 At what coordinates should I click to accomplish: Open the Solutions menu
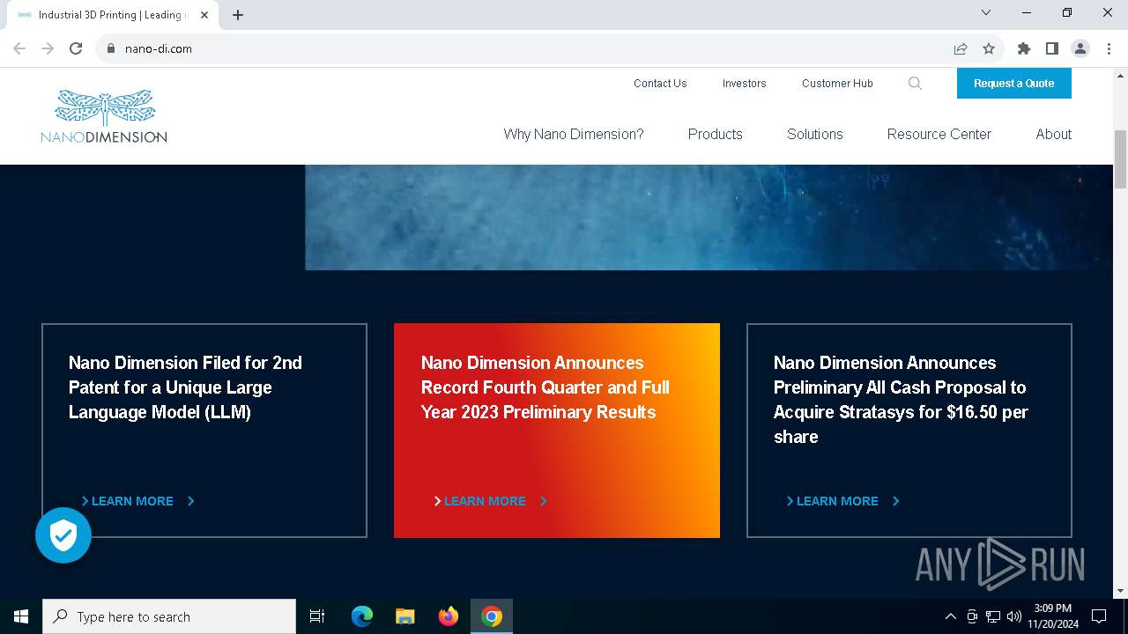815,134
